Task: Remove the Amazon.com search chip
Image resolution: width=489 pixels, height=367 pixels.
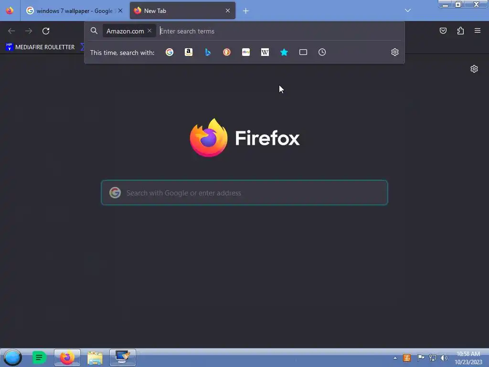Action: click(149, 31)
